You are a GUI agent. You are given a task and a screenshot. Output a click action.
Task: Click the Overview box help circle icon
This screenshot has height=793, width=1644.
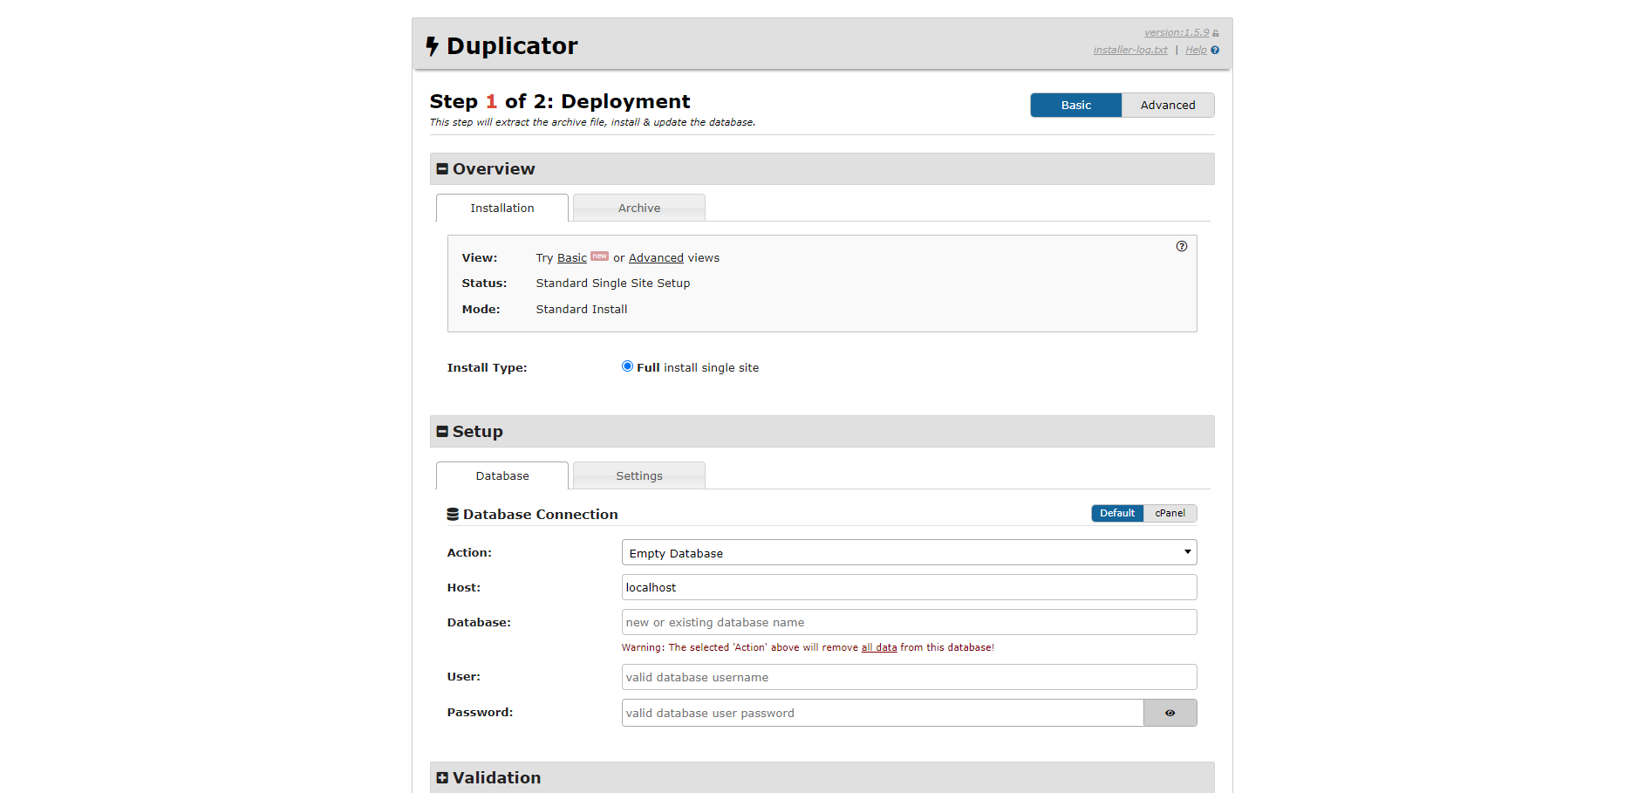point(1182,246)
